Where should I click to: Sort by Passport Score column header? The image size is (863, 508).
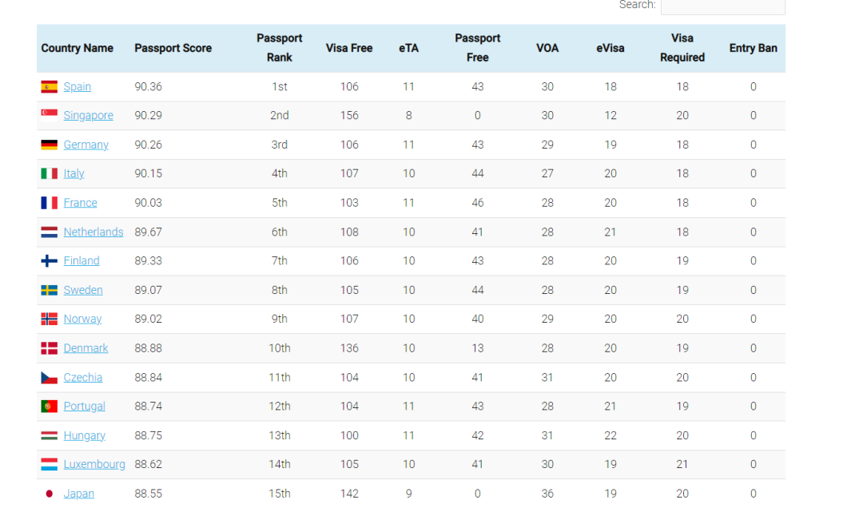pyautogui.click(x=173, y=49)
